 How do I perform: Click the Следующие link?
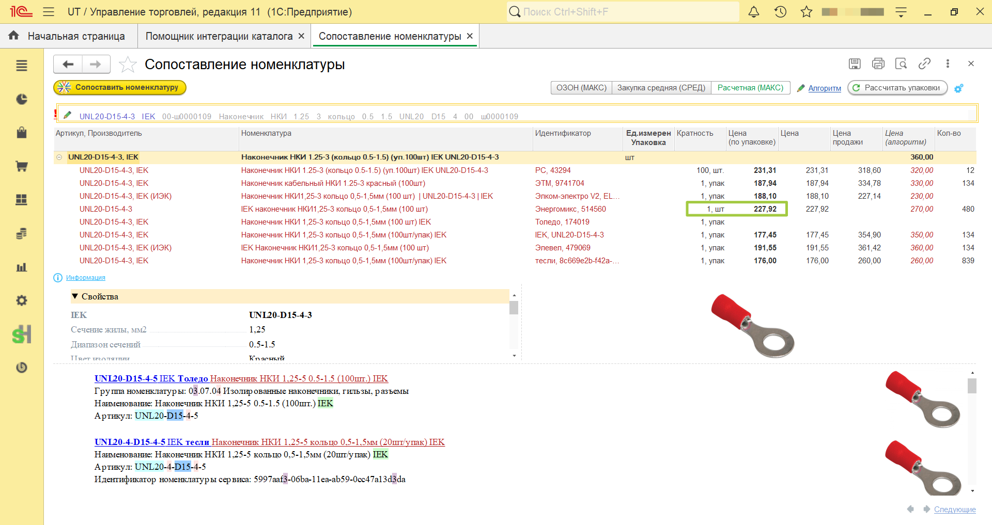point(955,510)
